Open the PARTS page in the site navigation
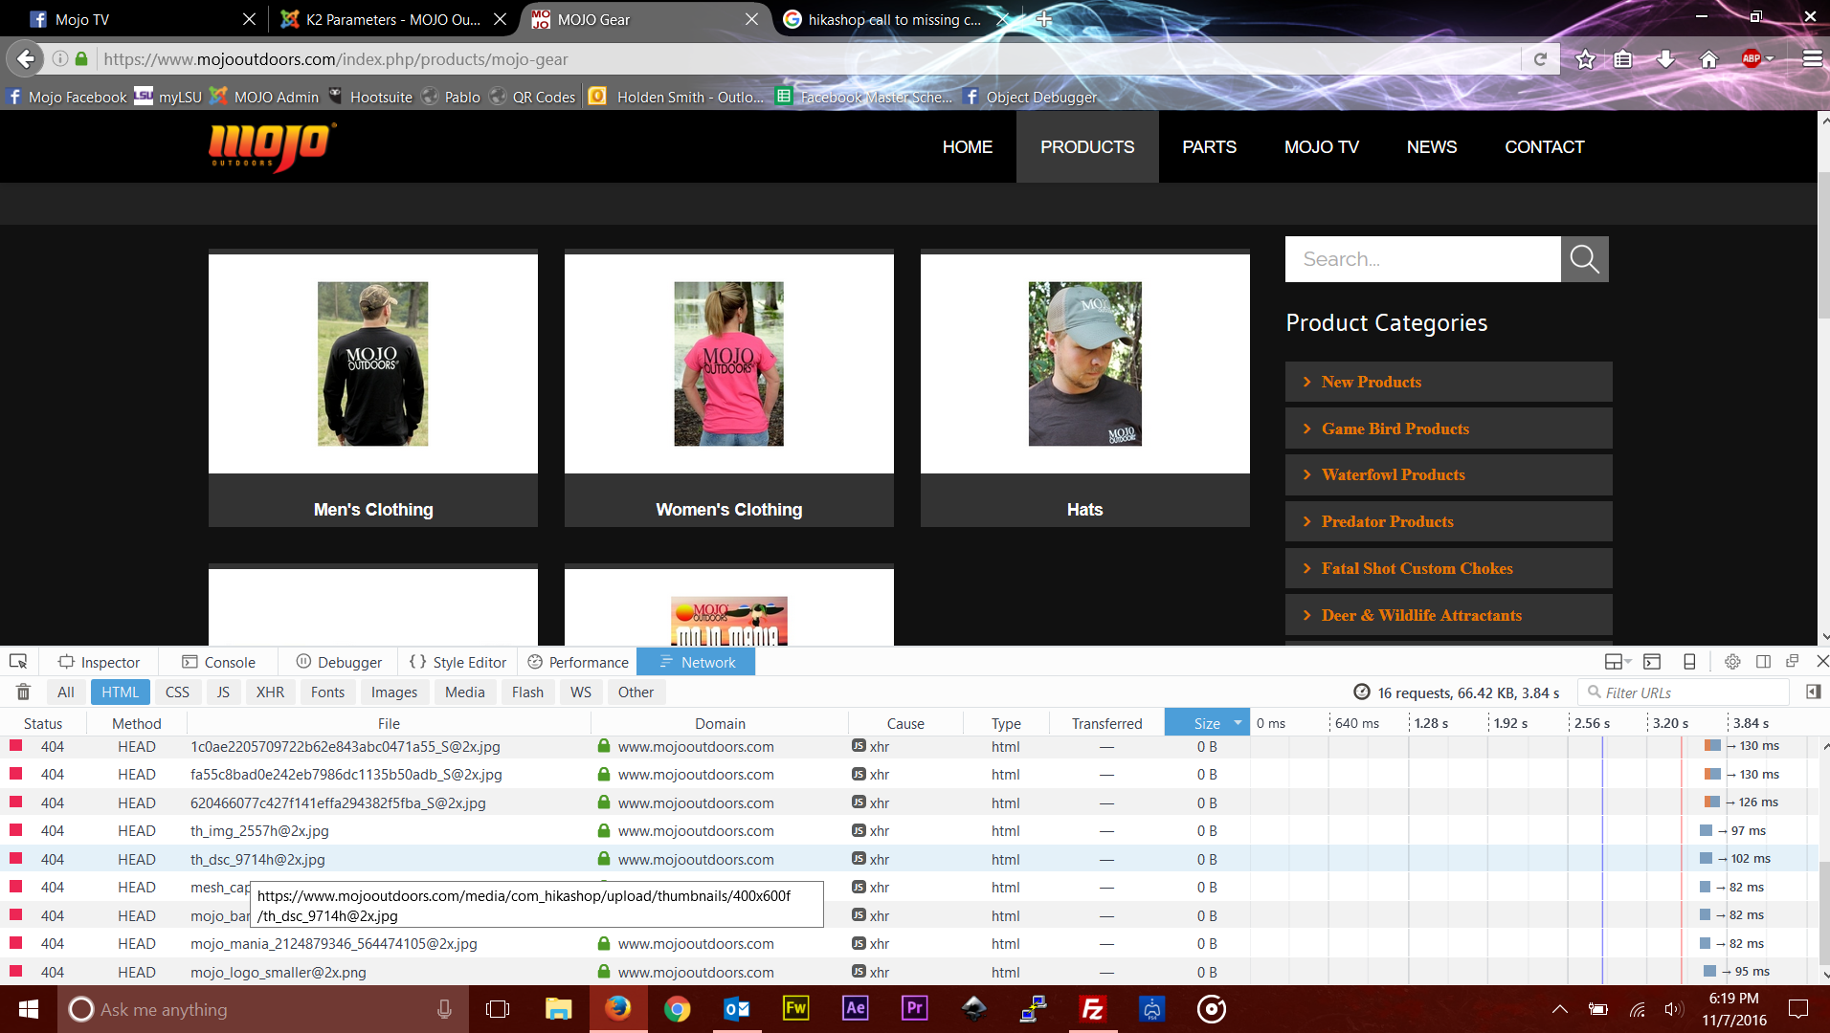This screenshot has width=1830, height=1033. 1209,147
